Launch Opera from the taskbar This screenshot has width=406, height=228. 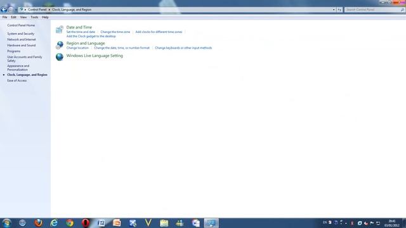[86, 223]
